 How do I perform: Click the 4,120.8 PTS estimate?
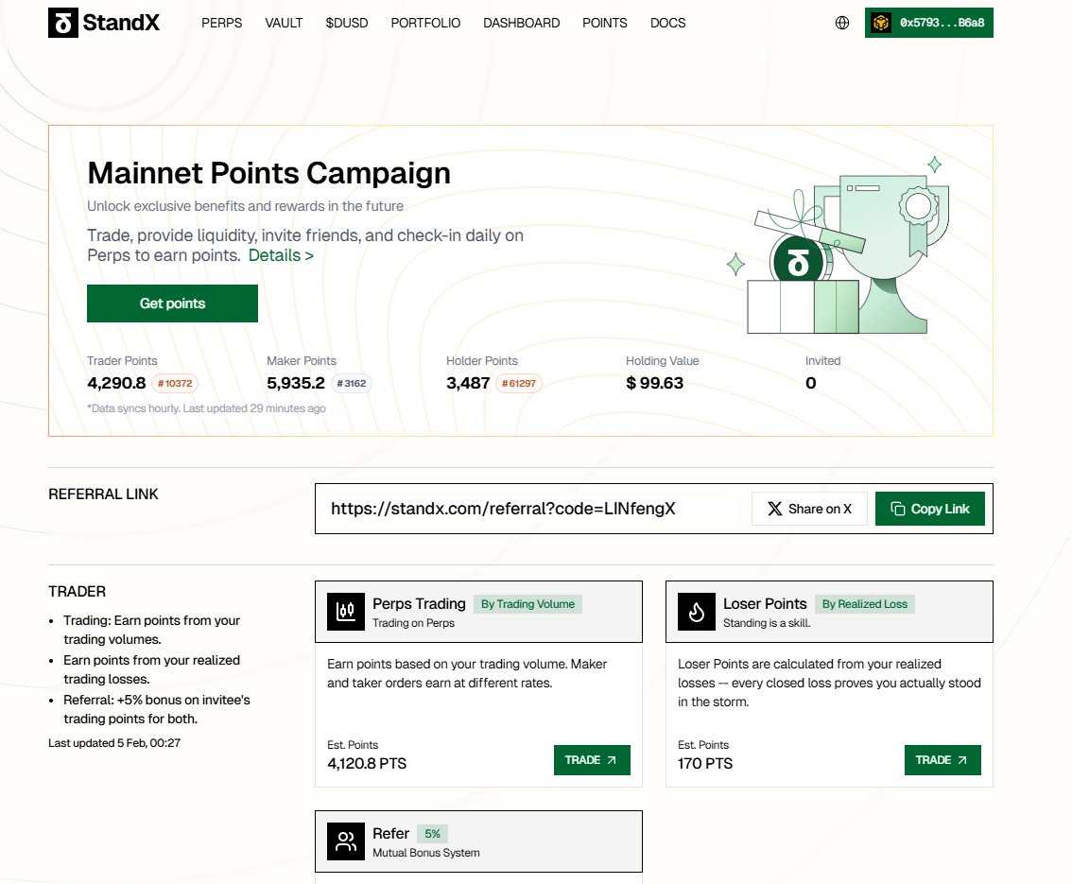click(367, 764)
